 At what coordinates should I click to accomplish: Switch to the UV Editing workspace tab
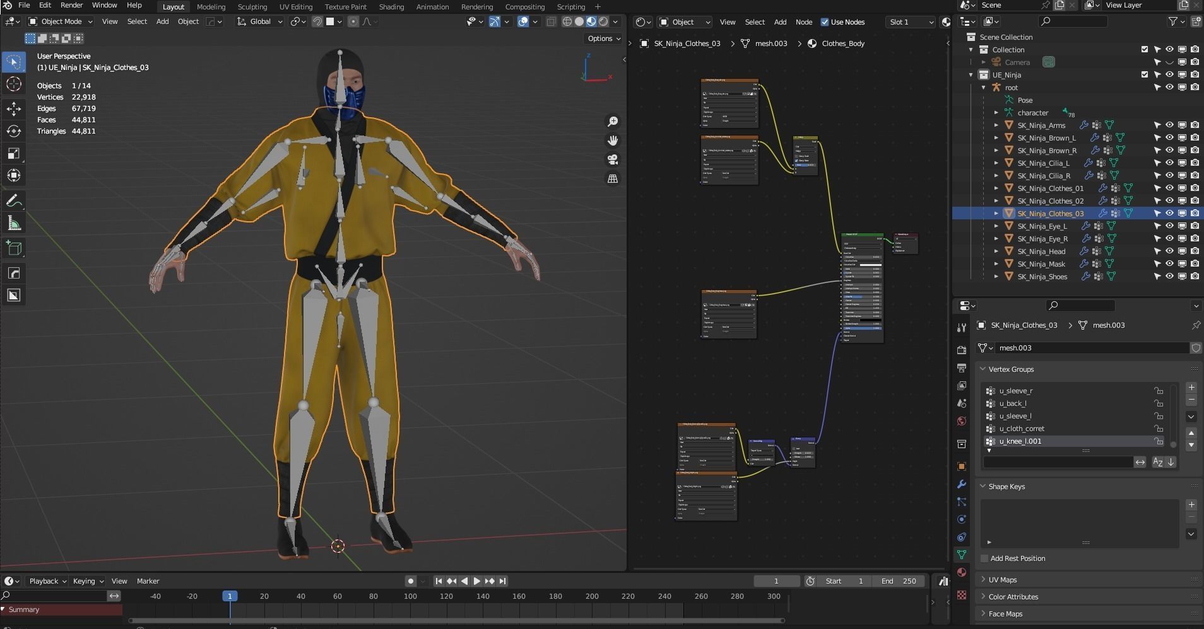[x=296, y=7]
